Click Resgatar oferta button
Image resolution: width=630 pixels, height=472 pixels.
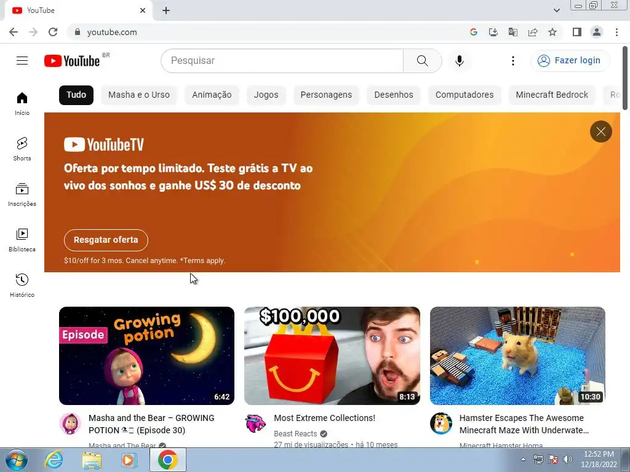[x=106, y=240]
